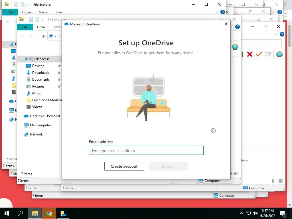
Task: Select OneDrive - Personal in the sidebar
Action: tap(45, 116)
